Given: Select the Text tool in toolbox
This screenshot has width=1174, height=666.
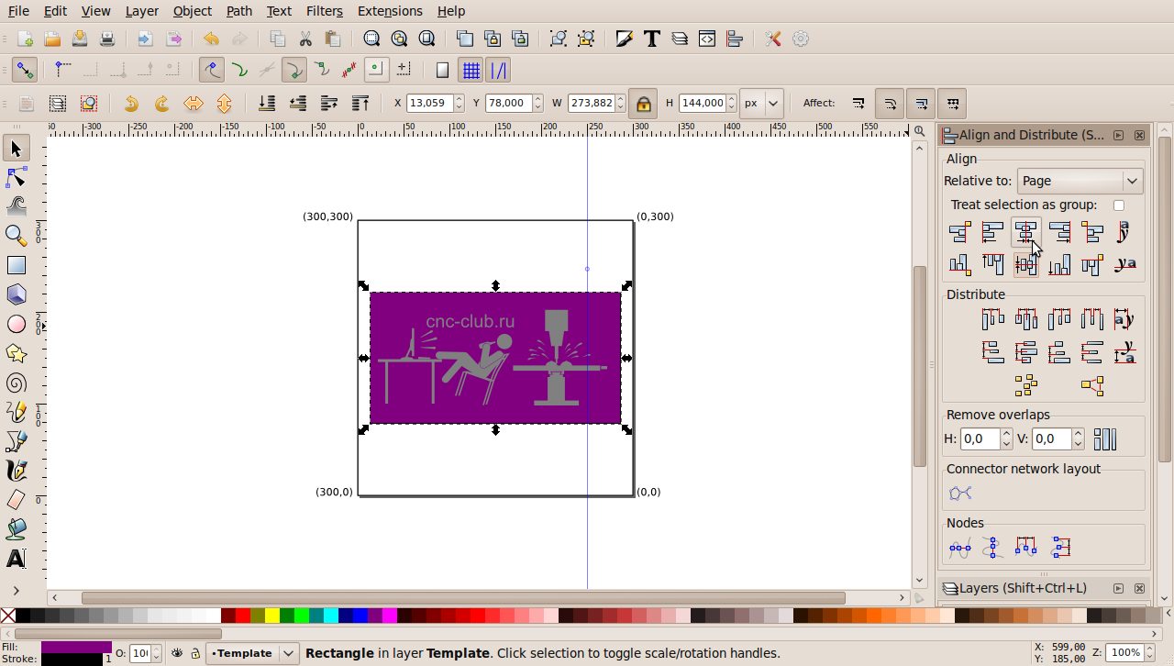Looking at the screenshot, I should click(16, 559).
